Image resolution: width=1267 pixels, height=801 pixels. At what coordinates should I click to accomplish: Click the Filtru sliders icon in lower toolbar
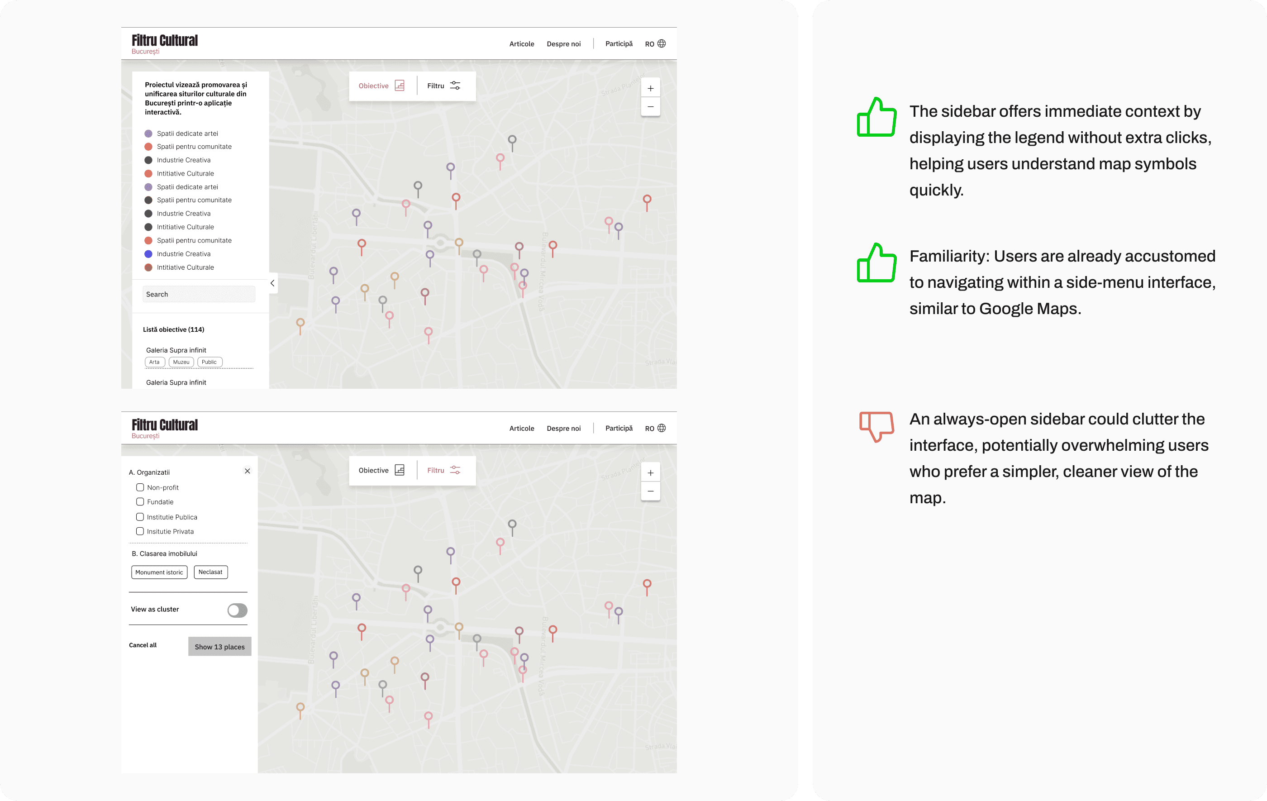click(455, 470)
